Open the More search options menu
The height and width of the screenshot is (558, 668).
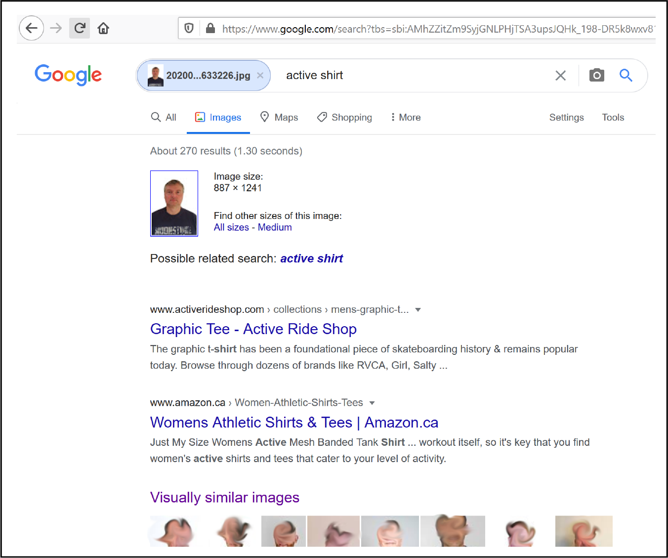pos(405,117)
